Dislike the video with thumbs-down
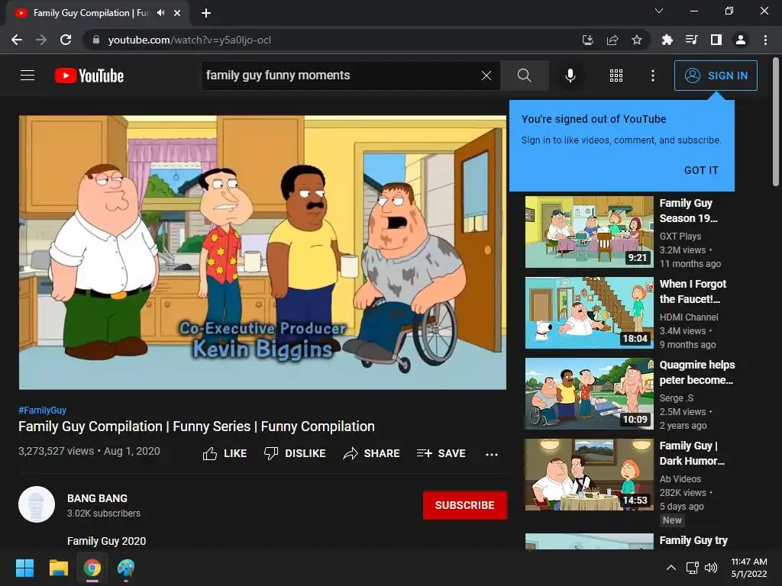This screenshot has width=782, height=586. pyautogui.click(x=295, y=453)
